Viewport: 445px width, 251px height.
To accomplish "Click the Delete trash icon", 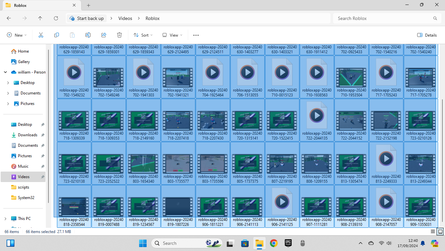I will point(119,35).
